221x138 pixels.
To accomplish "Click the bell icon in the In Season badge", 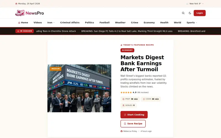I will [x=18, y=31].
